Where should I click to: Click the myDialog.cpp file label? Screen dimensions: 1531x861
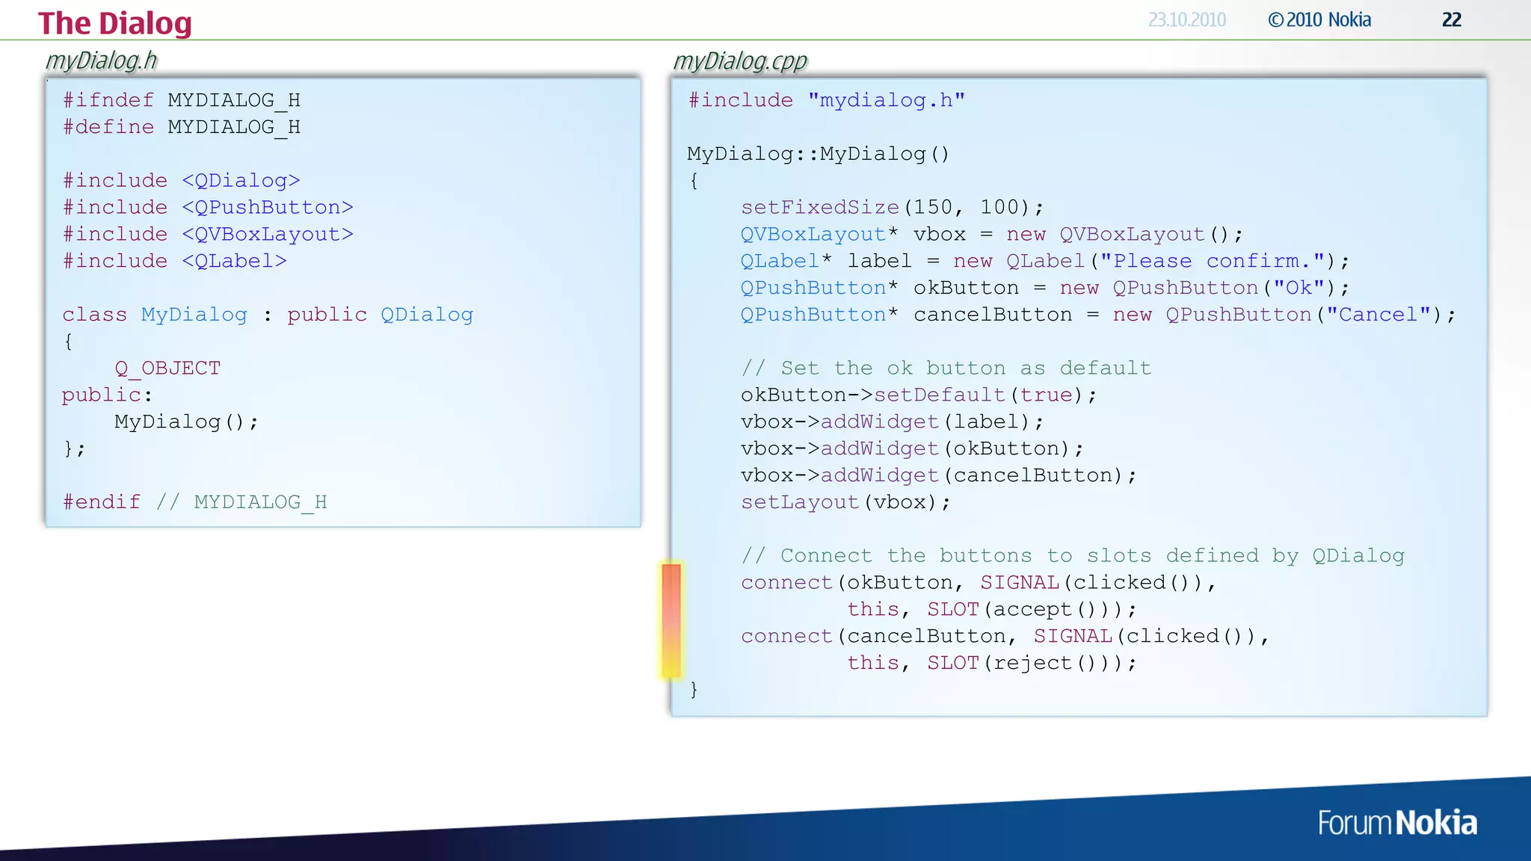pyautogui.click(x=740, y=61)
